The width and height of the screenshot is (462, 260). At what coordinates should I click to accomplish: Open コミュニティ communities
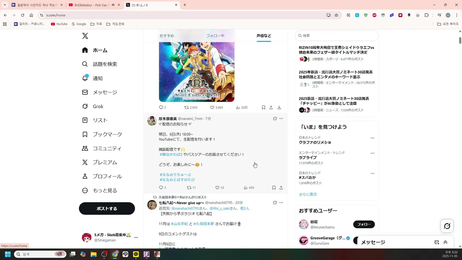tap(101, 148)
